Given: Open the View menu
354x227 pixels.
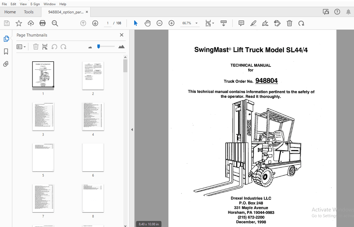Looking at the screenshot, I should (23, 4).
